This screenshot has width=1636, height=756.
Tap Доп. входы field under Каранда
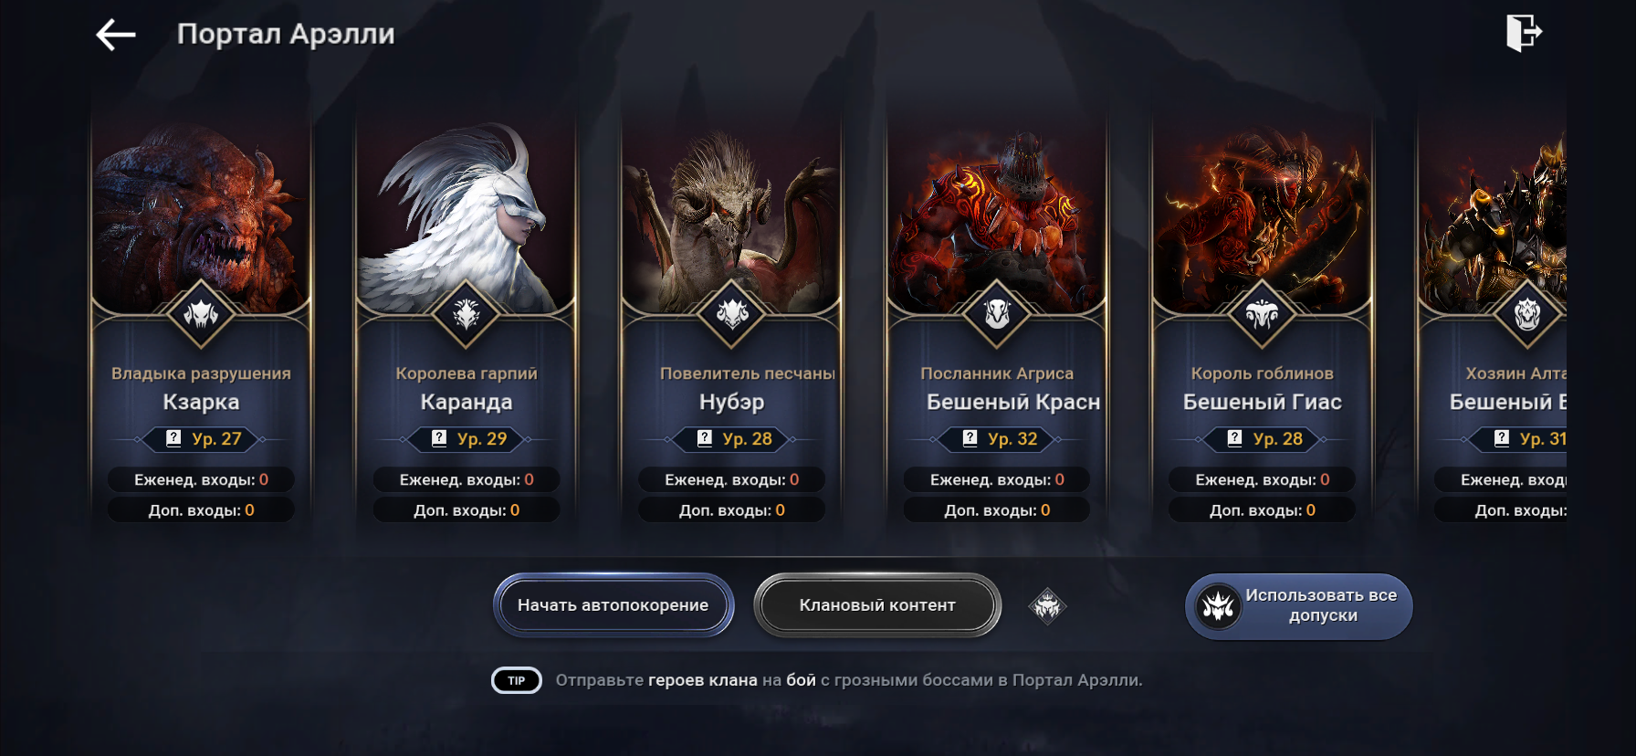click(x=467, y=510)
